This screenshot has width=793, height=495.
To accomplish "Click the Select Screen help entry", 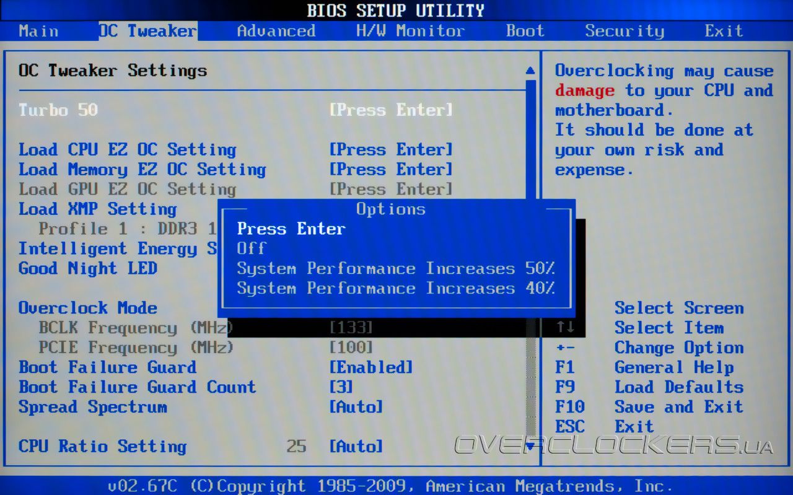I will pos(679,308).
